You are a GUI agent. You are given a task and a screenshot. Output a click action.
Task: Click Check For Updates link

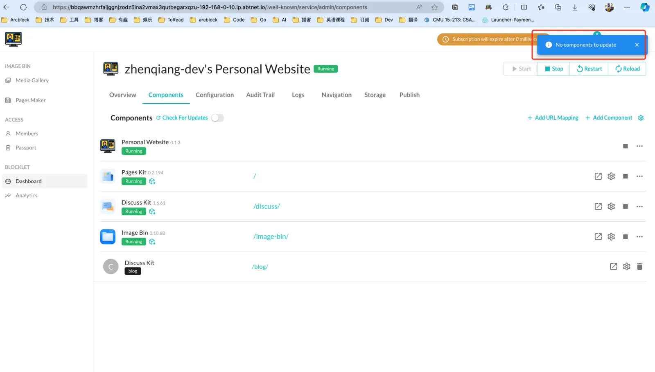[x=182, y=118]
